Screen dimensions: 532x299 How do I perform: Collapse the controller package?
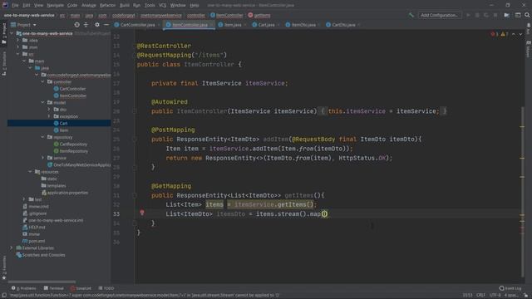tap(43, 81)
